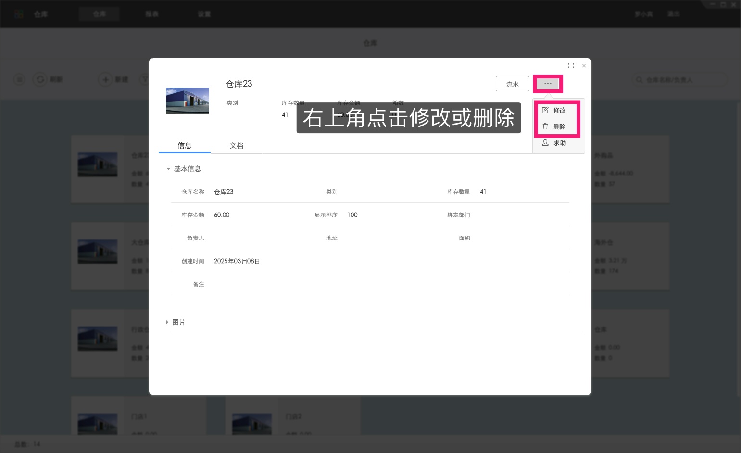Click the app logo icon beside 仓库

click(x=19, y=13)
